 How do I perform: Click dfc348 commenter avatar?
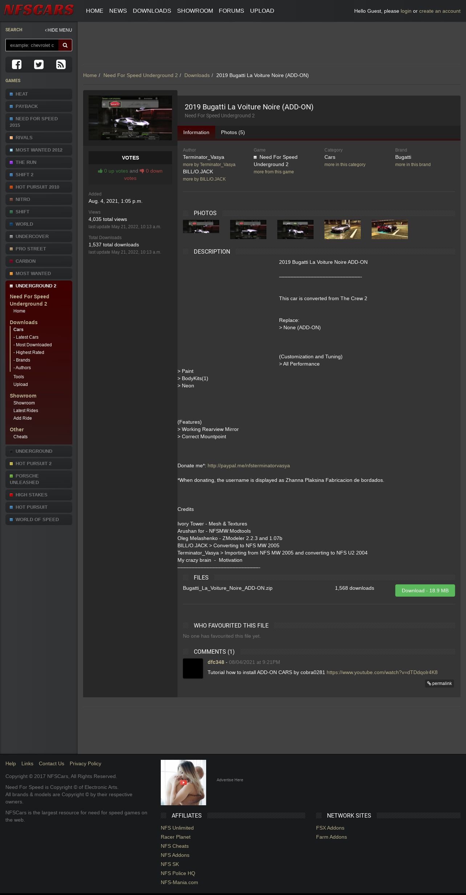[x=193, y=668]
